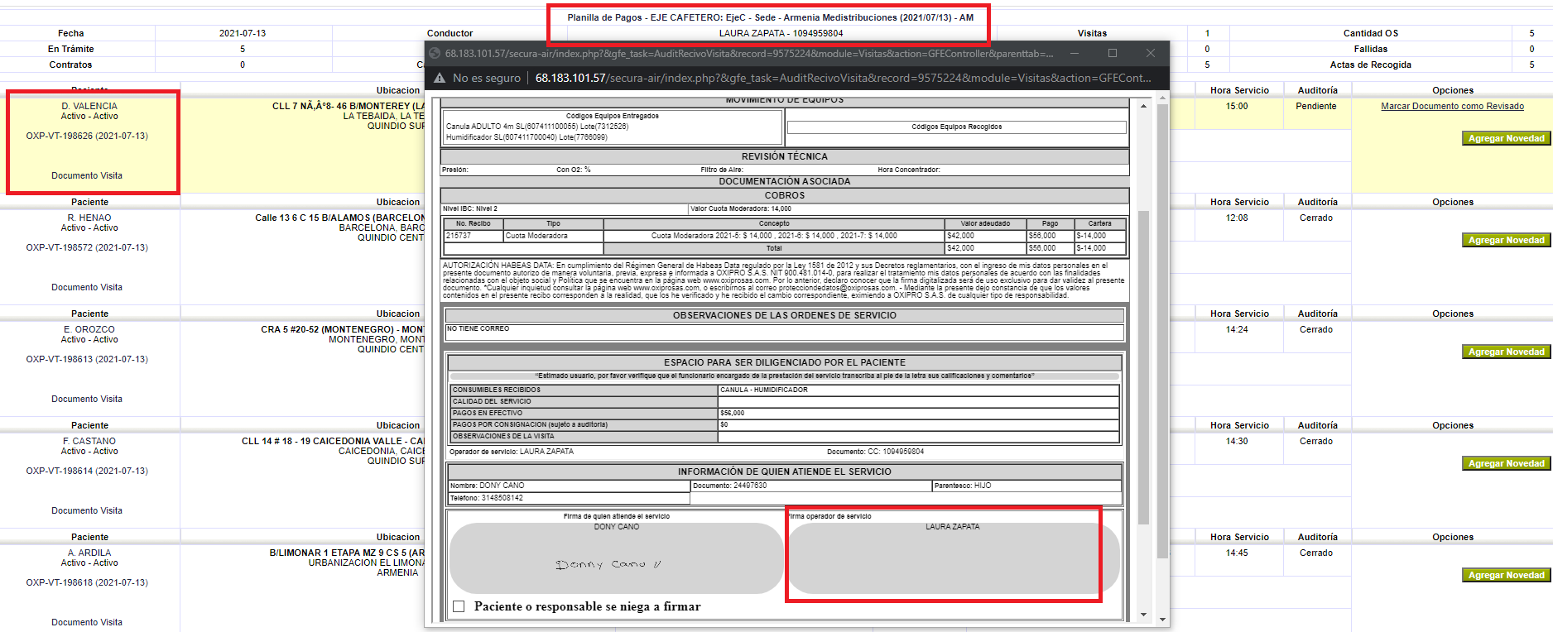Close the popup browser window

[x=1151, y=53]
